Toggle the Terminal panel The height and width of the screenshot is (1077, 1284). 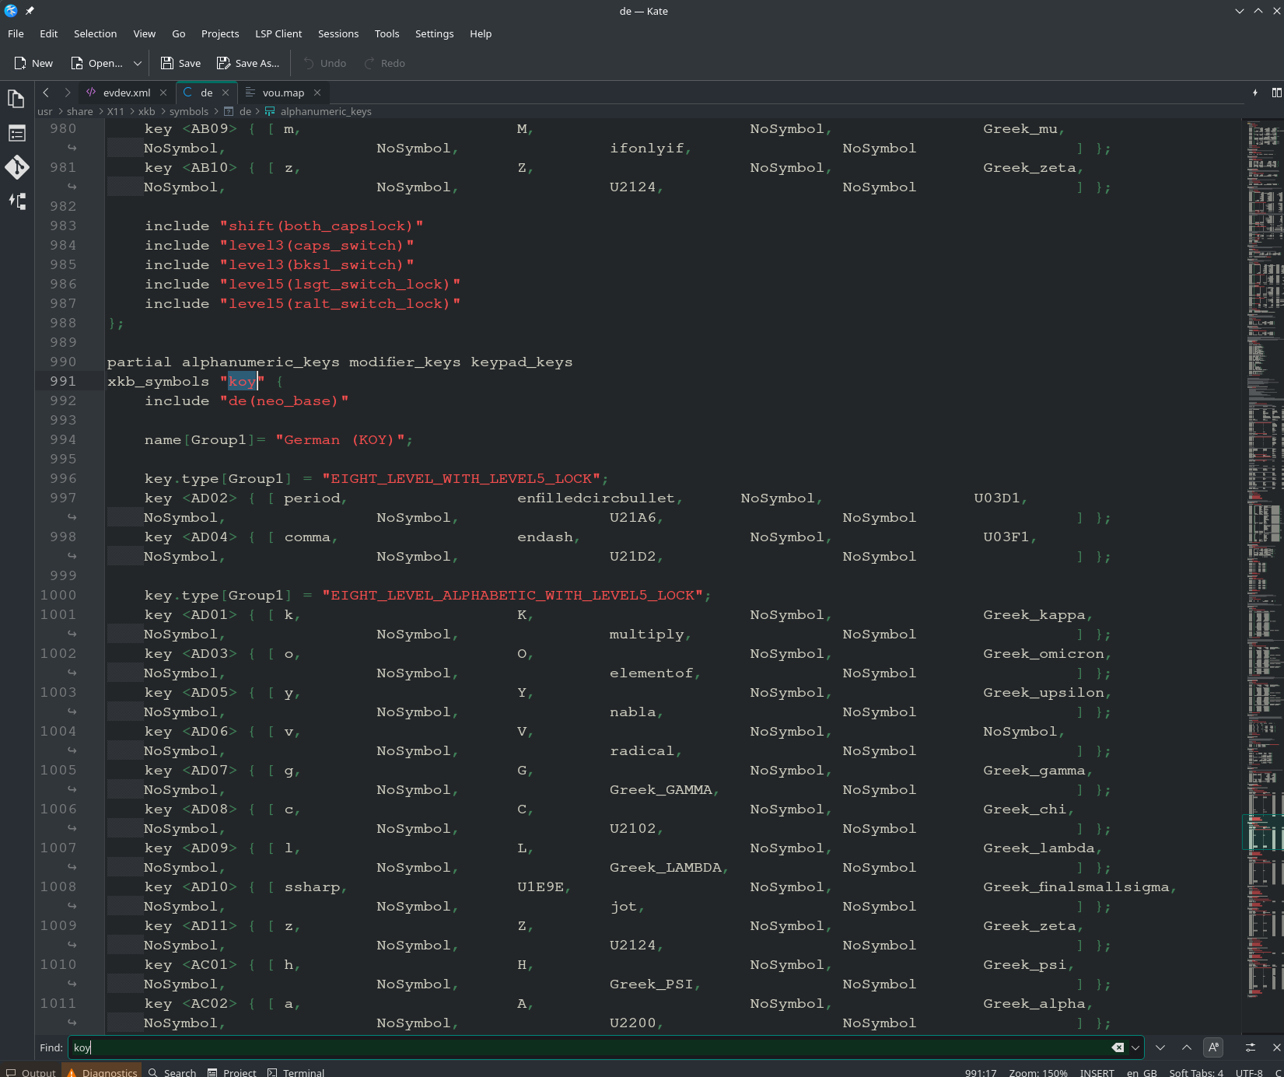coord(296,1072)
